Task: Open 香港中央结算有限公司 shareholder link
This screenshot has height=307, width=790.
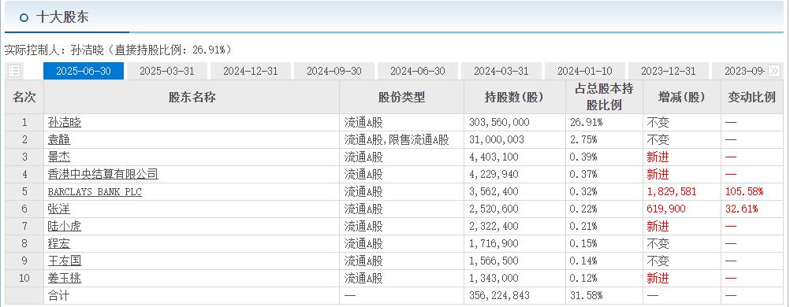Action: (x=103, y=175)
